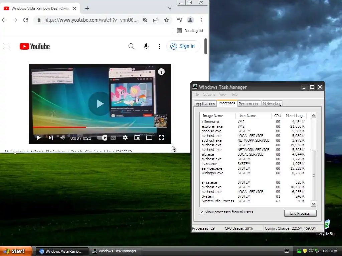Switch to the Networking tab
Screen dimensions: 342x256
tap(272, 104)
